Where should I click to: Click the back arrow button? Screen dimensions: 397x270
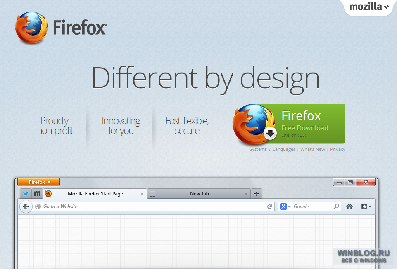pyautogui.click(x=26, y=207)
